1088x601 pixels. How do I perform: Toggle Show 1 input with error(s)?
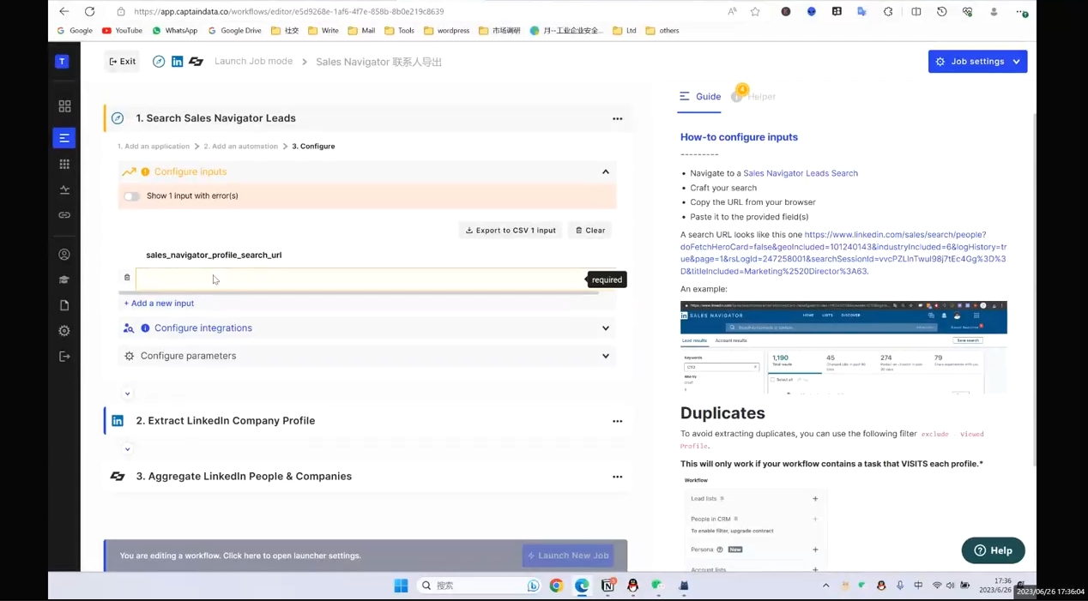click(132, 196)
